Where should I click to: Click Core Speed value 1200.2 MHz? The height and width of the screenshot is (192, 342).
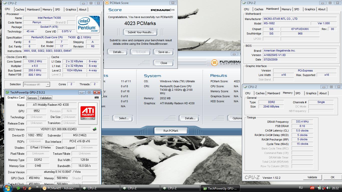[x=35, y=61]
